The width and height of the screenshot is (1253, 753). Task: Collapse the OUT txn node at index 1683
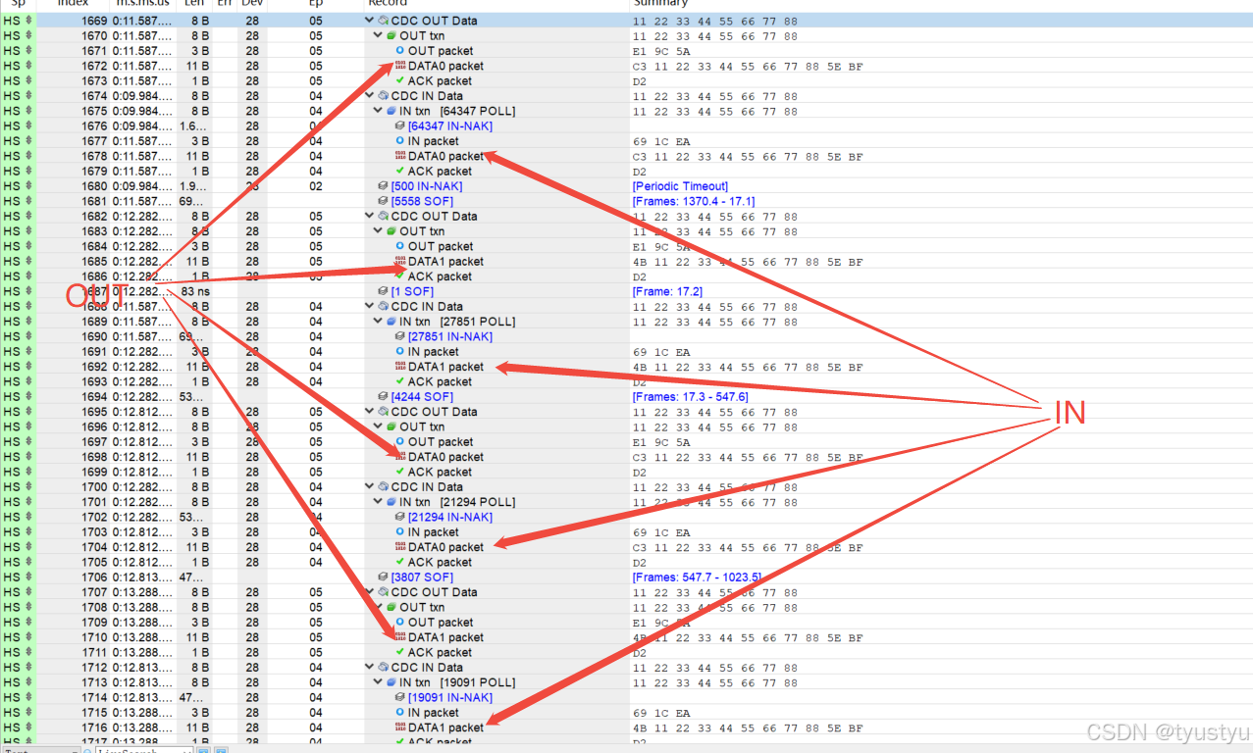[379, 231]
